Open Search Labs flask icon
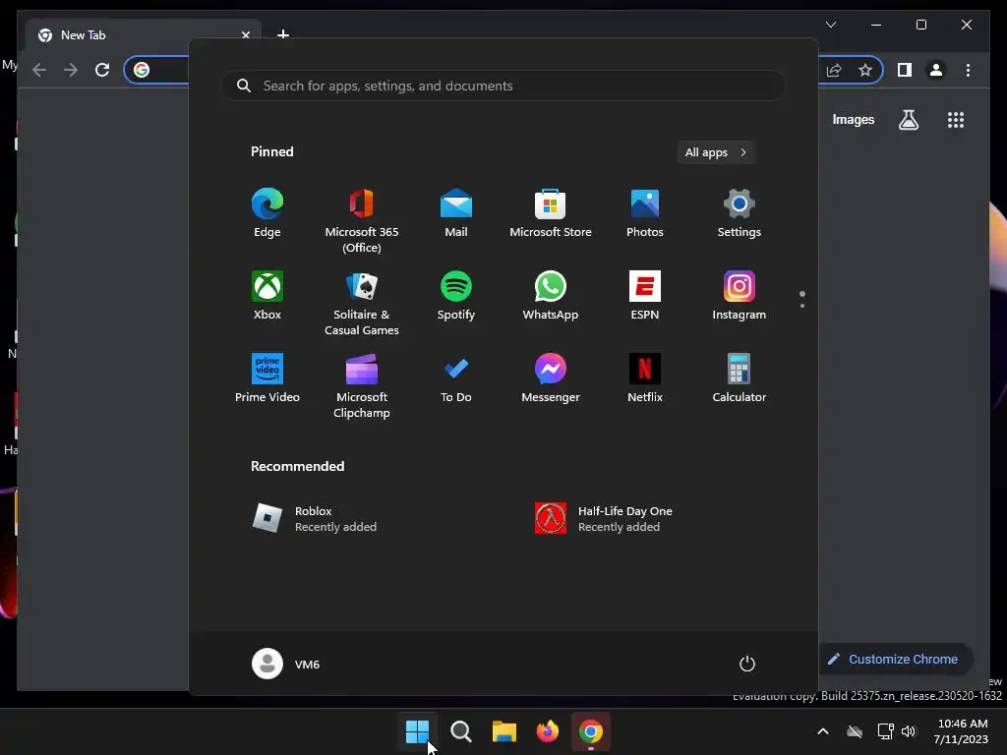Image resolution: width=1007 pixels, height=755 pixels. (x=908, y=119)
